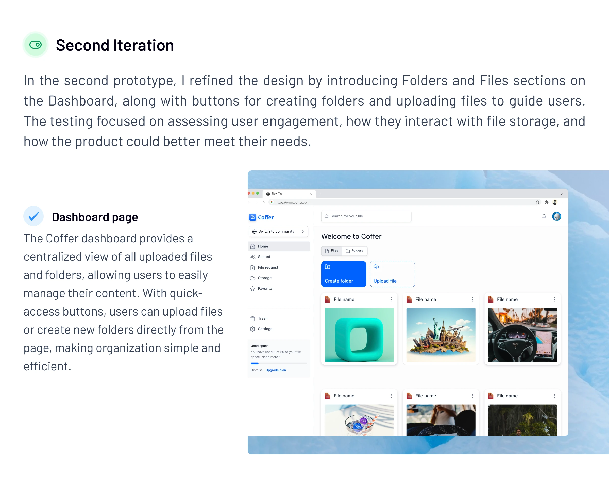The height and width of the screenshot is (490, 609).
Task: Open three-dot menu on steering wheel file
Action: (554, 299)
